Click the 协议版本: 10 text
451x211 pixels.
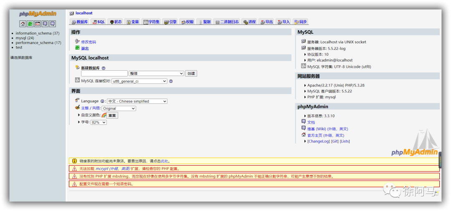coord(318,54)
